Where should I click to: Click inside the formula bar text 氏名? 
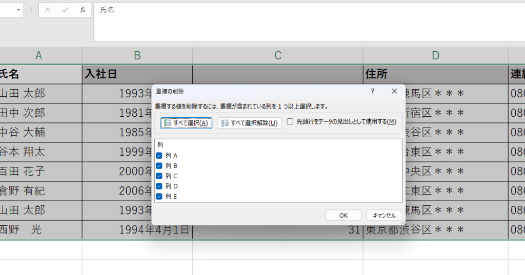[x=107, y=10]
